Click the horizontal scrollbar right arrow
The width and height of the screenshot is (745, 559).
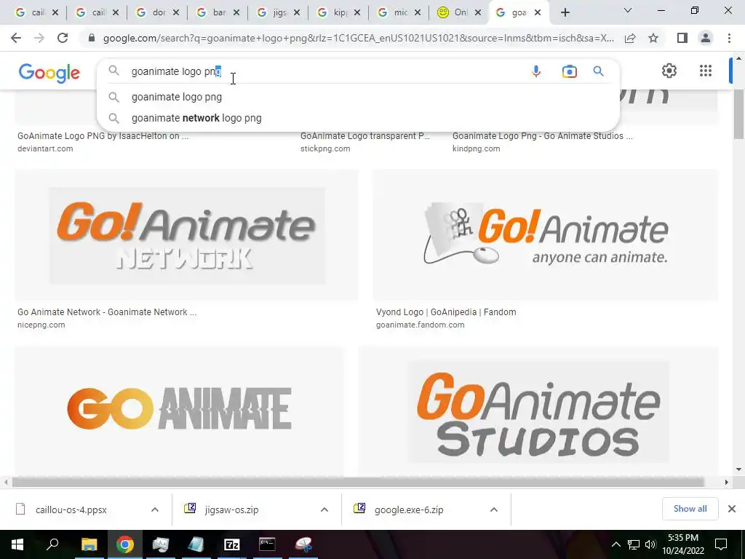coord(727,482)
